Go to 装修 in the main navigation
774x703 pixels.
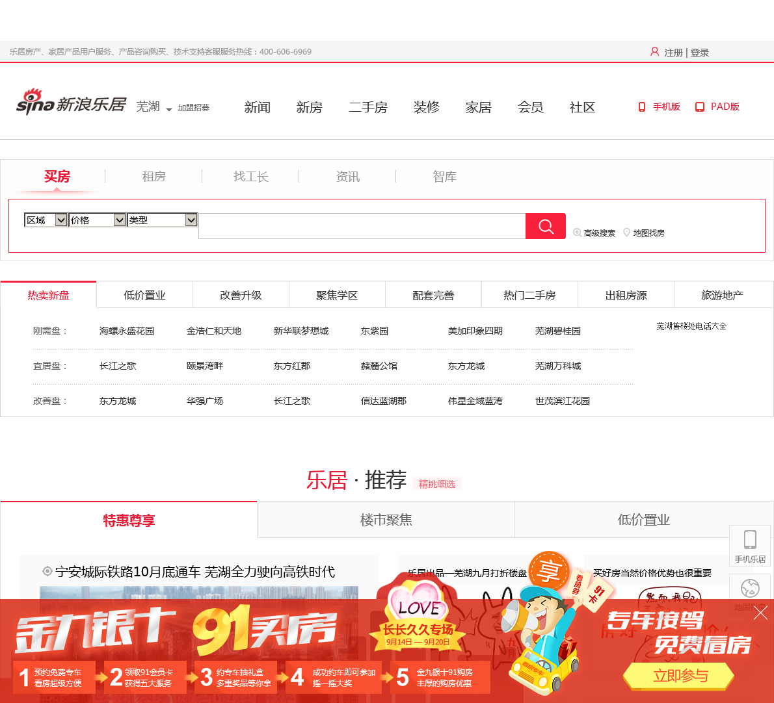[427, 107]
